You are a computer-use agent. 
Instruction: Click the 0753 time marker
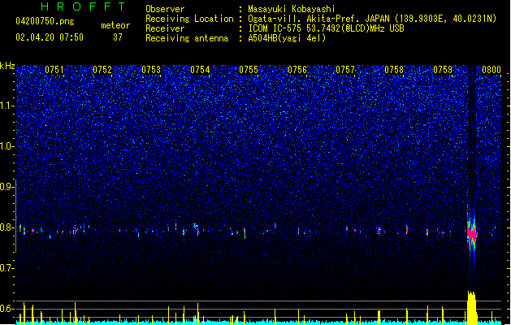pos(151,70)
